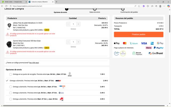Open a new browser tab
Viewport: 171px width, 107px height.
pyautogui.click(x=56, y=2)
